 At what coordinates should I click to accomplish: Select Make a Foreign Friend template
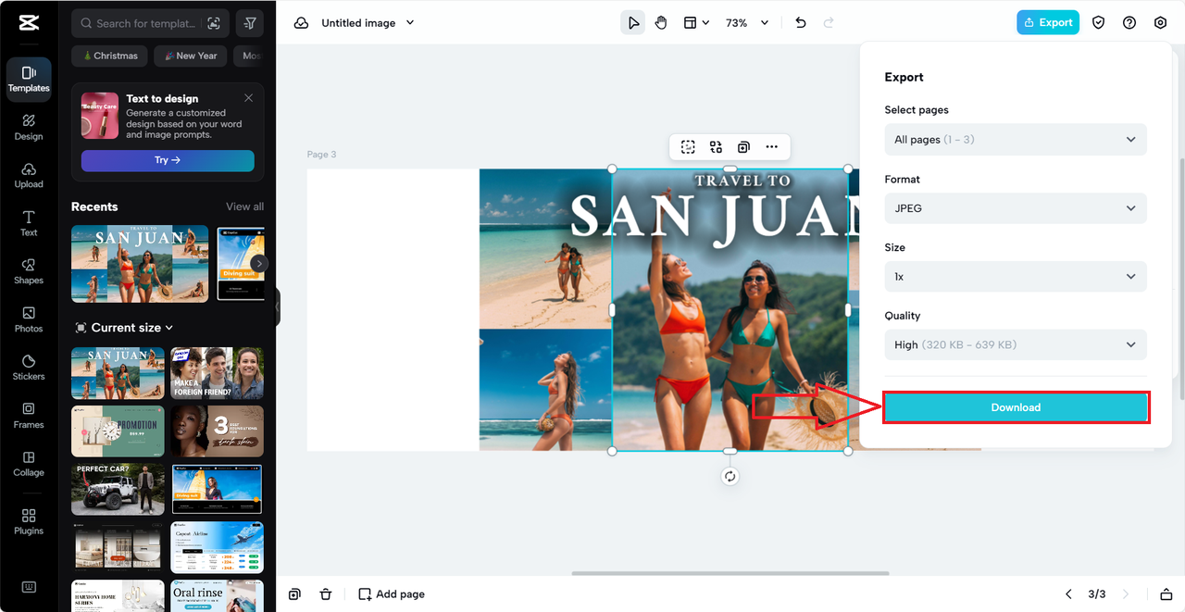point(217,373)
